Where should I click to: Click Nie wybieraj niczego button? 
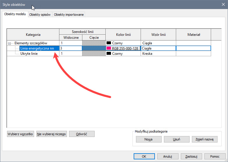coord(52,134)
